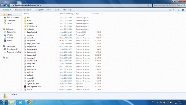Sort by the Tamanho column header

click(97, 14)
